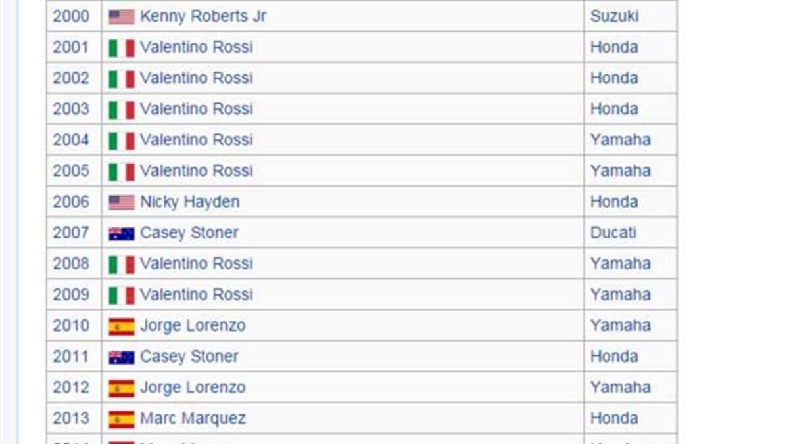The height and width of the screenshot is (444, 789).
Task: Open the 2008 season year link
Action: point(71,263)
